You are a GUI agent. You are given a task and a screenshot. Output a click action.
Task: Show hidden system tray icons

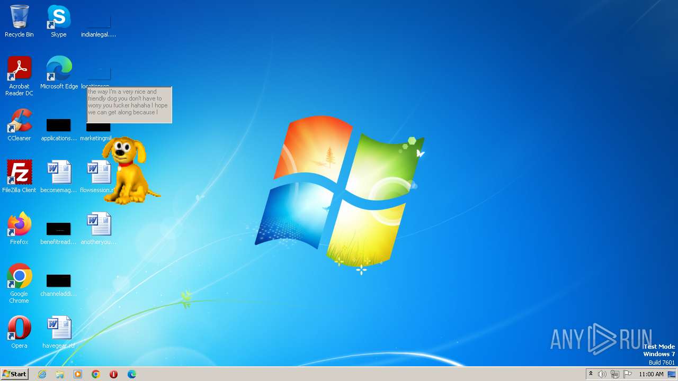(591, 374)
